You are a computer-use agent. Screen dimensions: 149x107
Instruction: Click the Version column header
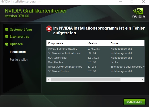pos(97,43)
